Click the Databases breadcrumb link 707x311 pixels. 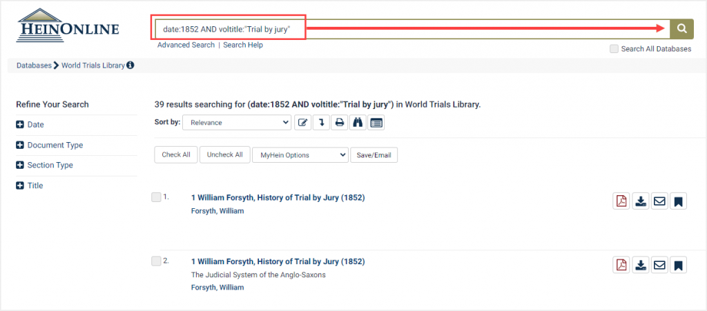[x=35, y=66]
